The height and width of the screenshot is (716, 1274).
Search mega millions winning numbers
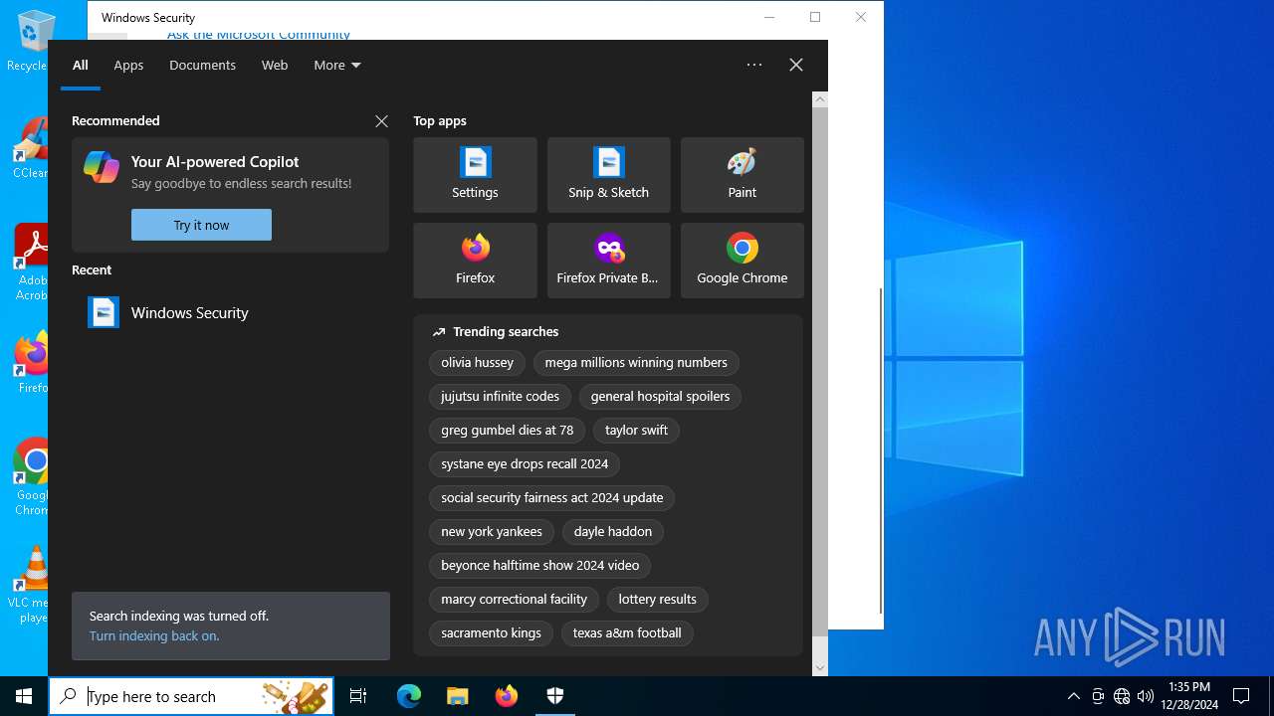636,363
